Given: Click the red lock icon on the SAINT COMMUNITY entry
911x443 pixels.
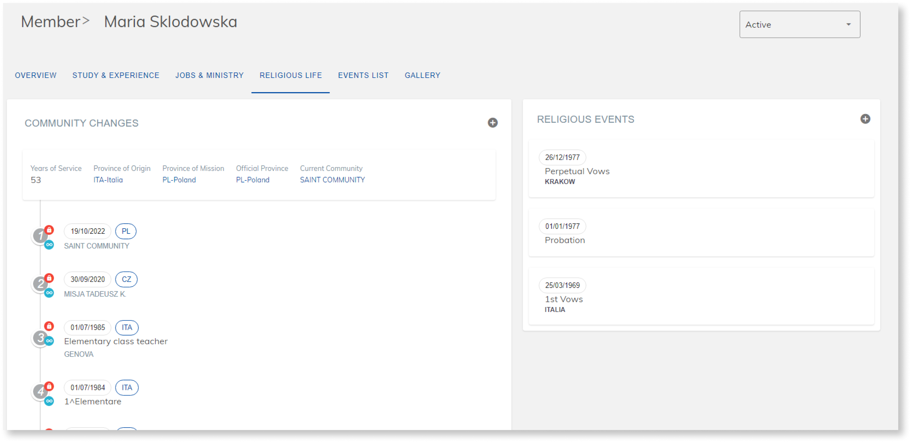Looking at the screenshot, I should point(49,230).
